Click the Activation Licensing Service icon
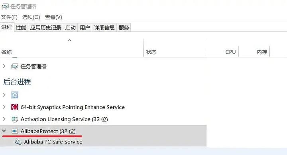Image resolution: width=287 pixels, height=155 pixels. [15, 119]
